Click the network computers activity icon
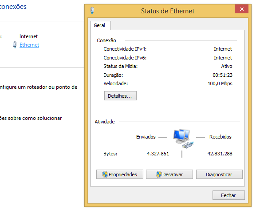The height and width of the screenshot is (222, 260). (x=183, y=139)
